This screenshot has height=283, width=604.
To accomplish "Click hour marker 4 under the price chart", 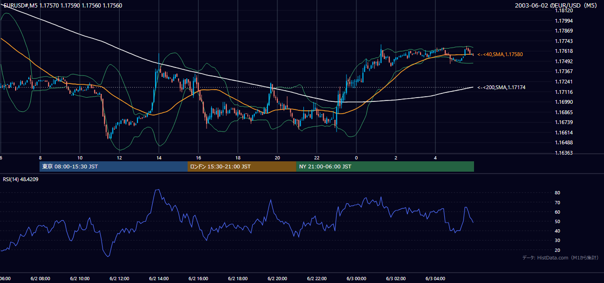I will coord(435,158).
